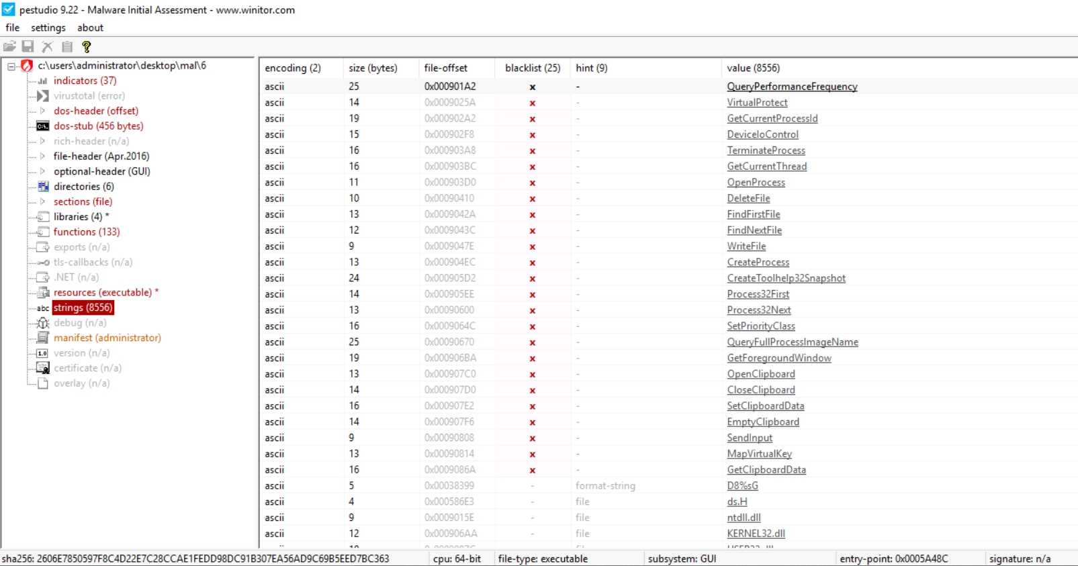Click the clipboard icon in toolbar
Screen dimensions: 1078x566
pyautogui.click(x=66, y=46)
